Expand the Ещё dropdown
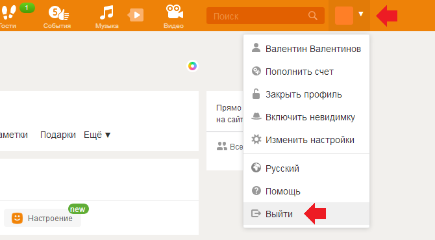Screen dimensions: 435x240 [97, 135]
